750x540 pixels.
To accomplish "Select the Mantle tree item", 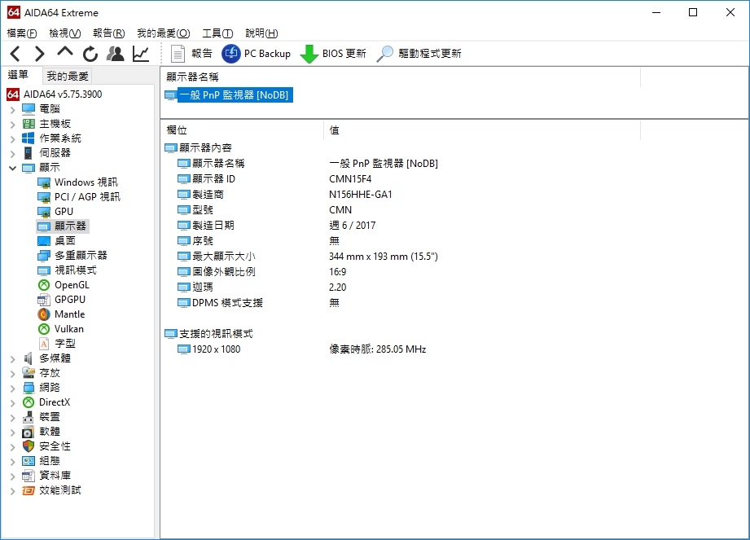I will [x=61, y=314].
